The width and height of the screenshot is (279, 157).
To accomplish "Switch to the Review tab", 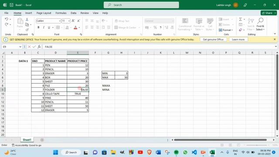I will pyautogui.click(x=85, y=13).
